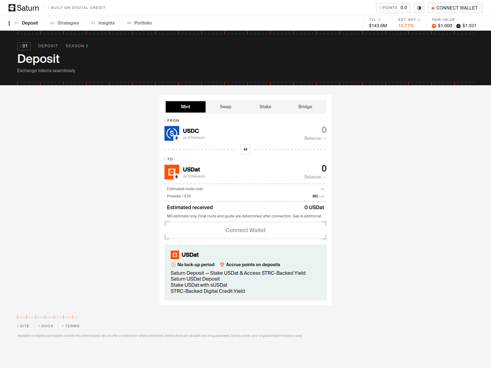Click the Stake USDat with sUSDat text
This screenshot has height=368, width=491.
[x=199, y=285]
